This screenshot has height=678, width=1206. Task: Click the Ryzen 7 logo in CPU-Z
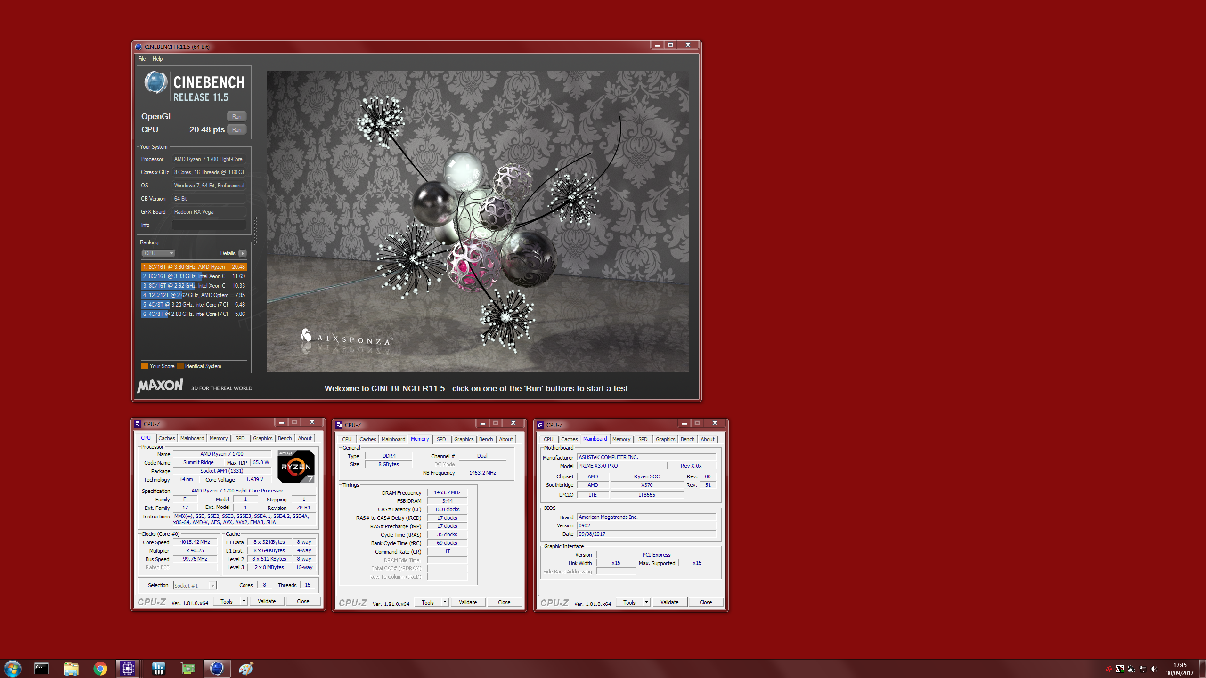(x=296, y=466)
